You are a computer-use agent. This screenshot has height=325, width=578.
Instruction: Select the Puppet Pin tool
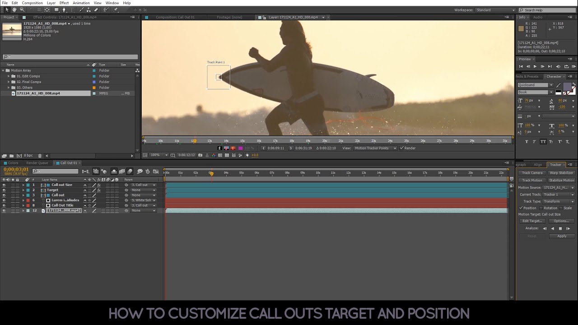(116, 9)
